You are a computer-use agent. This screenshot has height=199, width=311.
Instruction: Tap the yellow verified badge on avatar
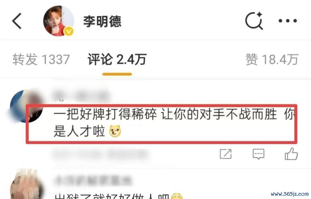click(69, 31)
